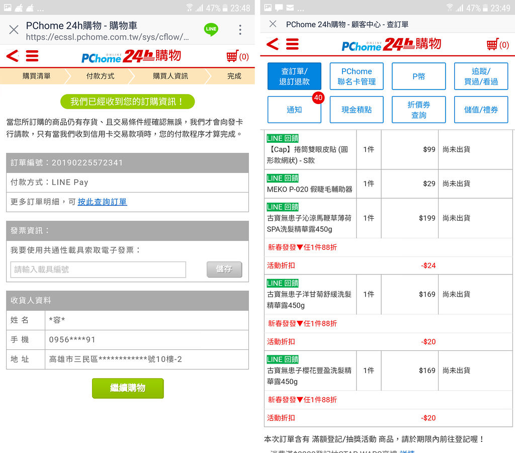
Task: Open 折價券查詢
Action: point(419,110)
